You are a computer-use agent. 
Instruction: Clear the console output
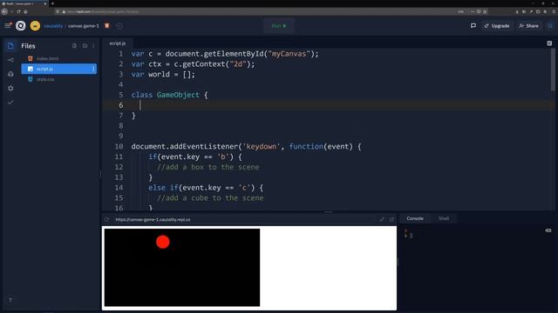pyautogui.click(x=548, y=230)
